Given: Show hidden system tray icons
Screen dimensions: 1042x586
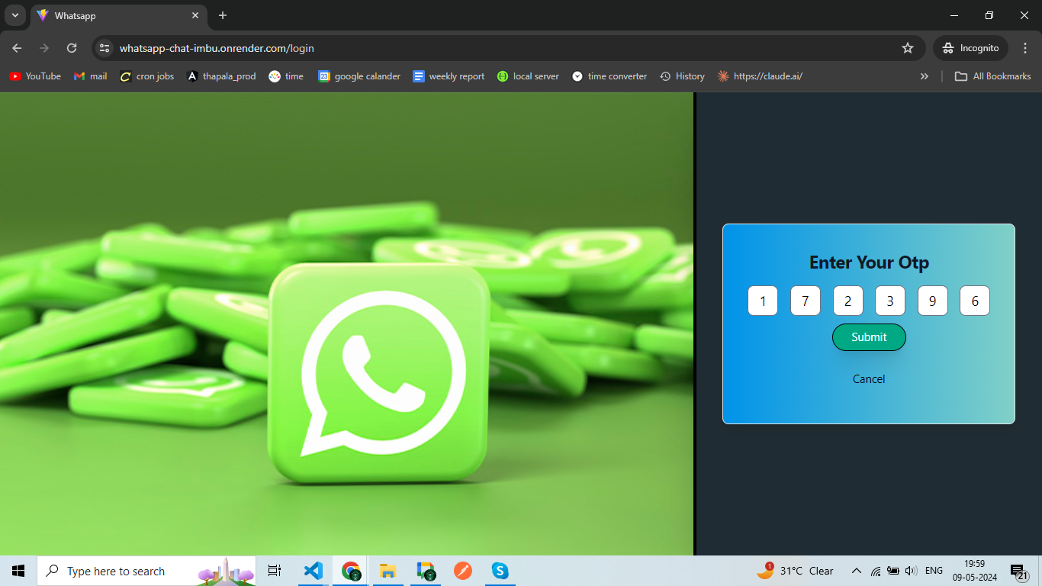Looking at the screenshot, I should pos(856,571).
